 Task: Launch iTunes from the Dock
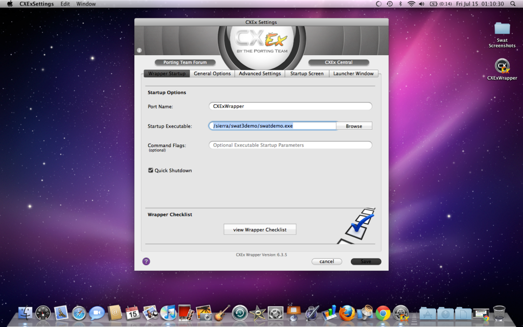pyautogui.click(x=168, y=313)
